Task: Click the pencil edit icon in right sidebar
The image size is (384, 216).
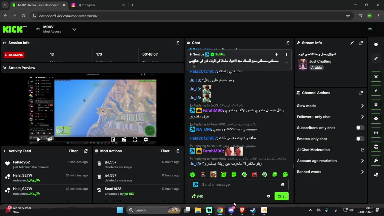Action: click(376, 58)
